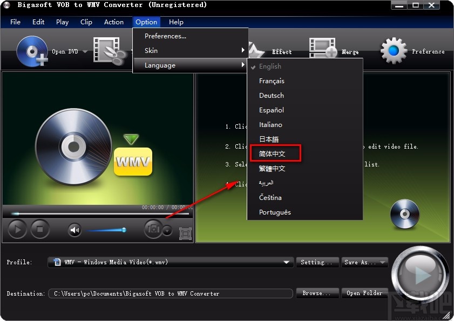Open the output folder with Open Folder
Image resolution: width=454 pixels, height=321 pixels.
coord(365,293)
